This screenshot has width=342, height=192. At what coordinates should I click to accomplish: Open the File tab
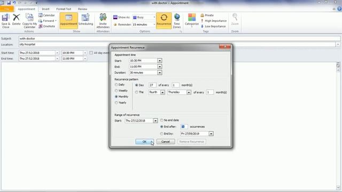click(7, 9)
